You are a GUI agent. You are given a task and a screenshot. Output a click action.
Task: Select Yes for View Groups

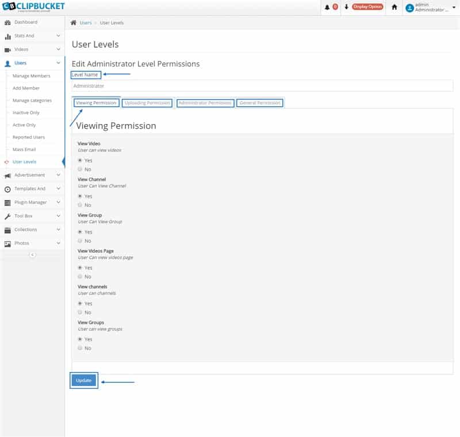(x=80, y=339)
